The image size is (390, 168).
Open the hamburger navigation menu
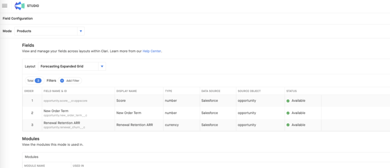(x=4, y=6)
